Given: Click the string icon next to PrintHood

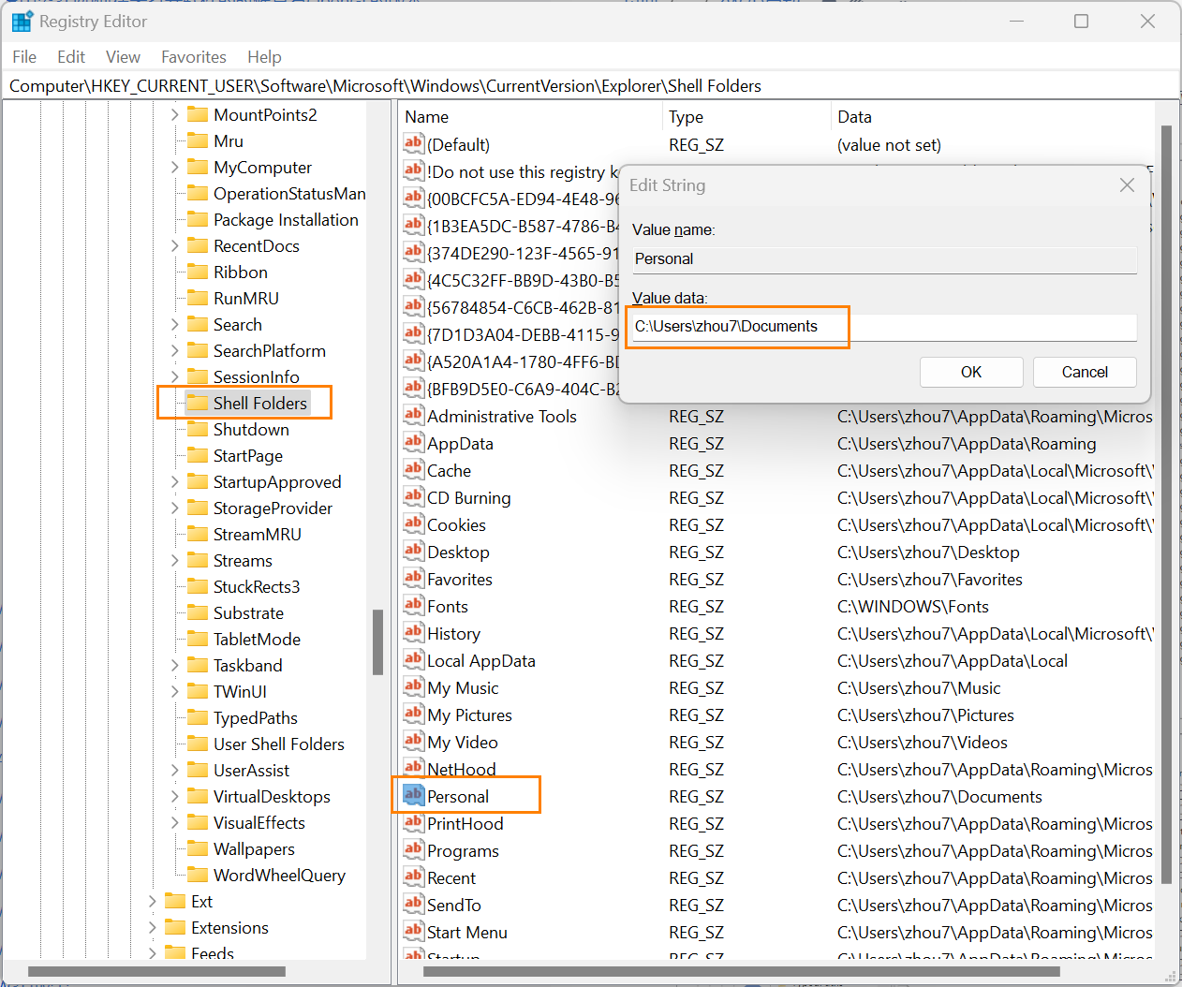Looking at the screenshot, I should [x=413, y=822].
